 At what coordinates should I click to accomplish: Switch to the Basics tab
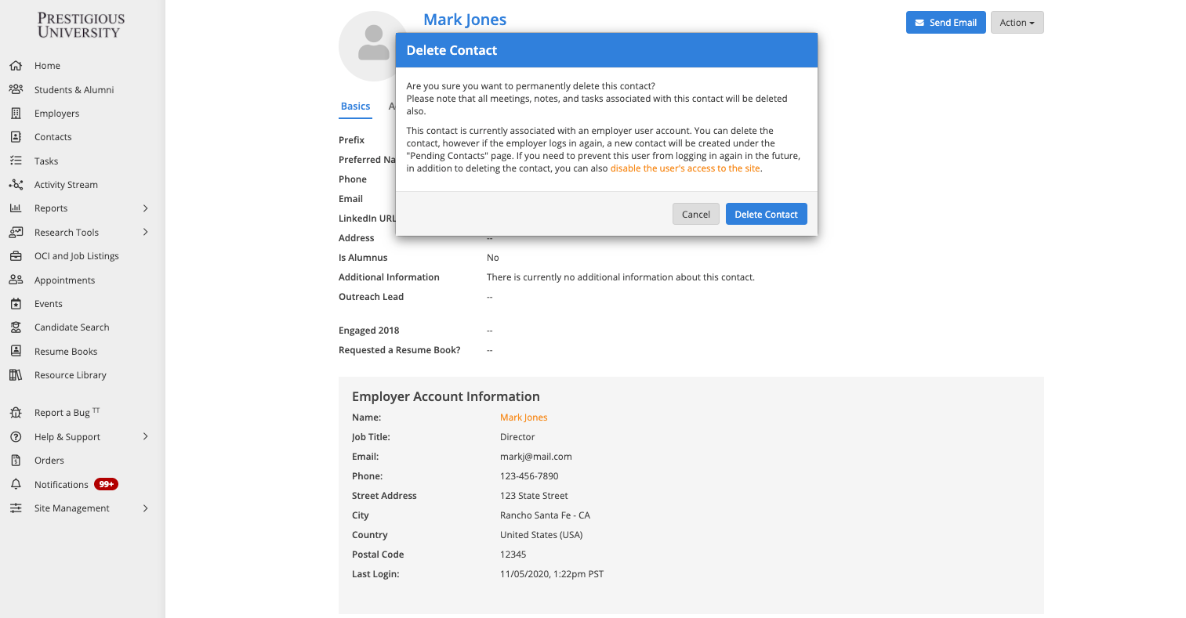355,107
